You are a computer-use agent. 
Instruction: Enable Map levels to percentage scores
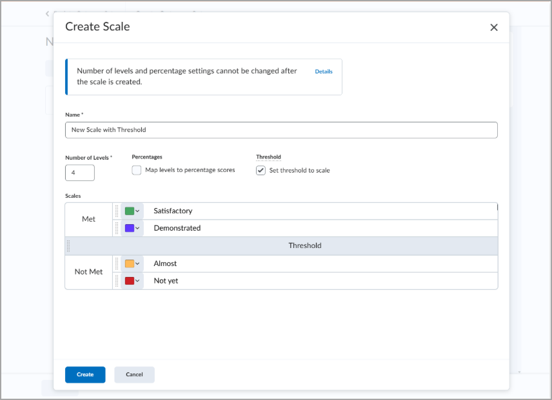tap(137, 170)
